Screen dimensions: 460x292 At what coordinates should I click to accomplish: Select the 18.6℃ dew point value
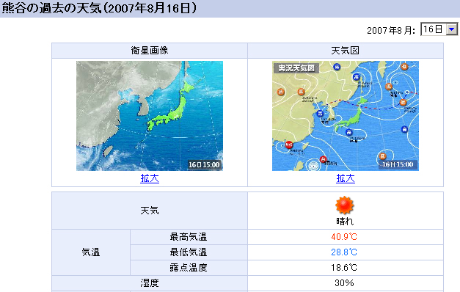click(x=344, y=268)
